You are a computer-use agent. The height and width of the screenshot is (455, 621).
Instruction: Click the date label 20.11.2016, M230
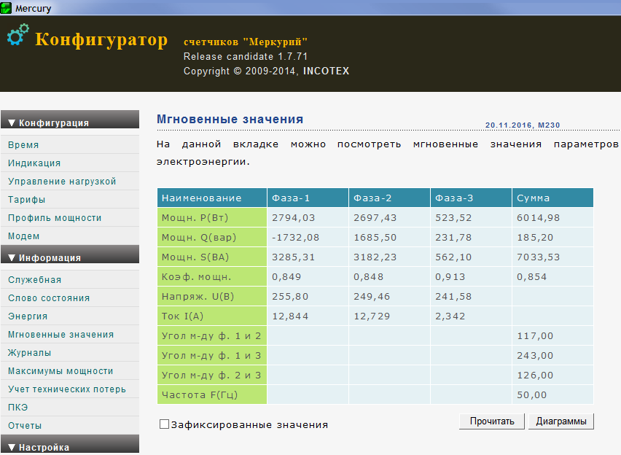coord(523,125)
